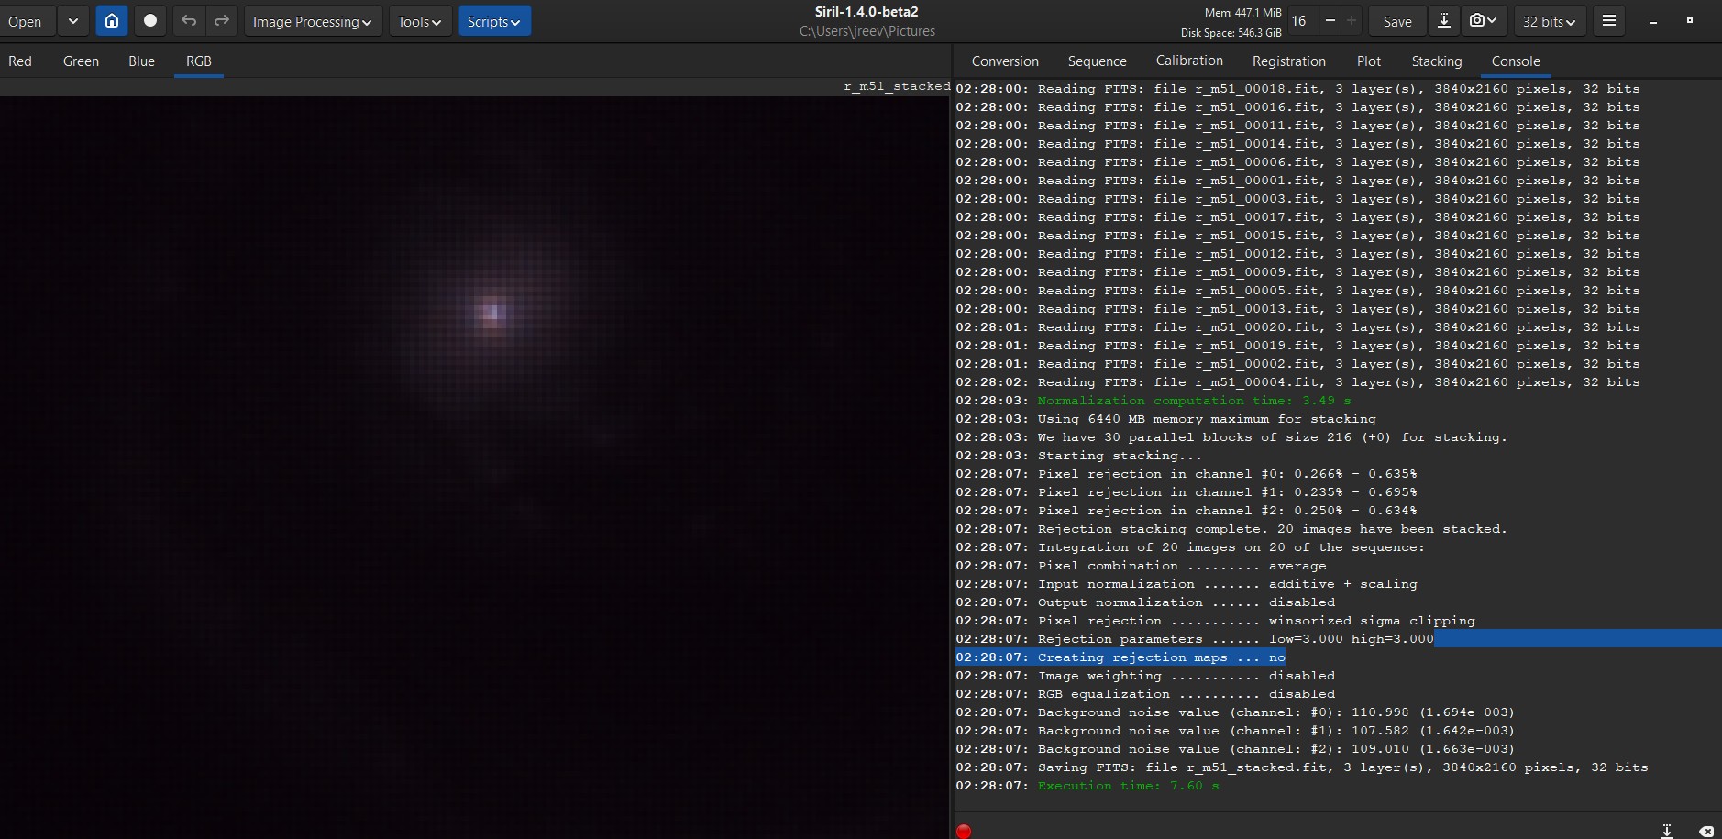This screenshot has height=839, width=1722.
Task: Open the hamburger main menu
Action: [1609, 21]
